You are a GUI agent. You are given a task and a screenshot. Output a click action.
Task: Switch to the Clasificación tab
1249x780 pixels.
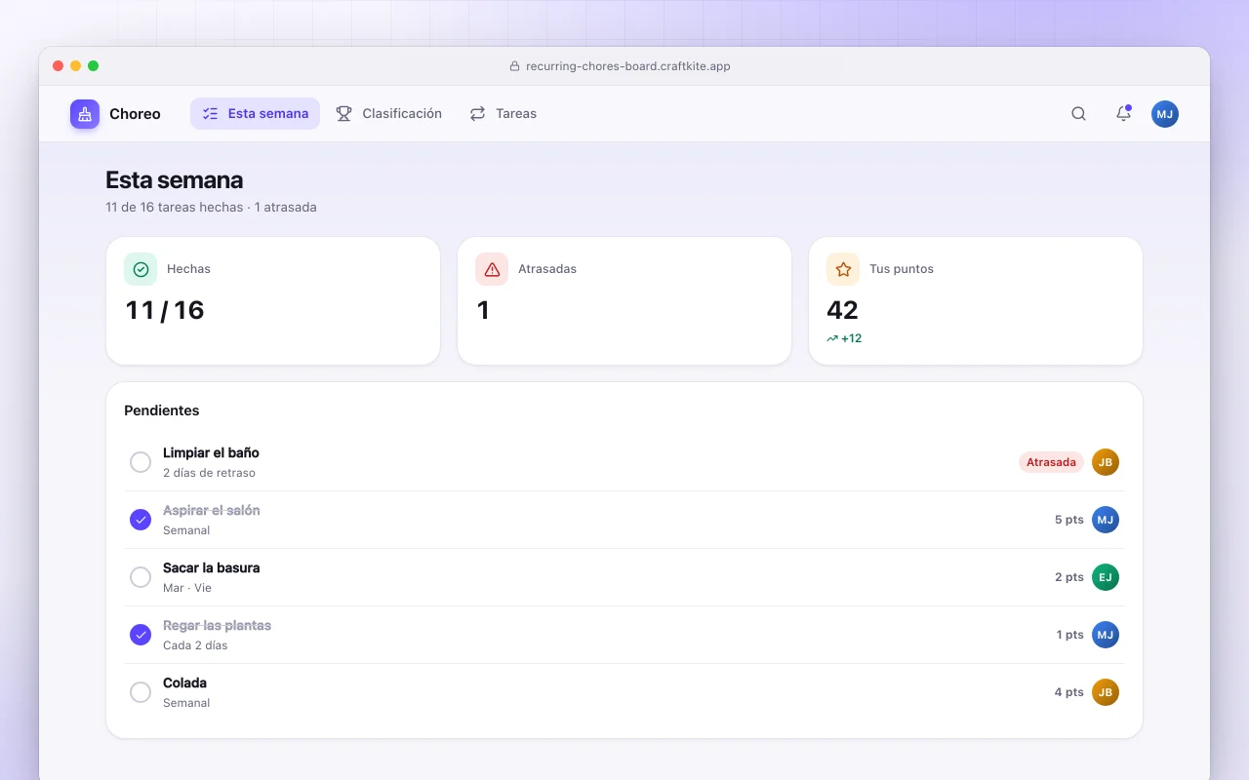click(388, 114)
